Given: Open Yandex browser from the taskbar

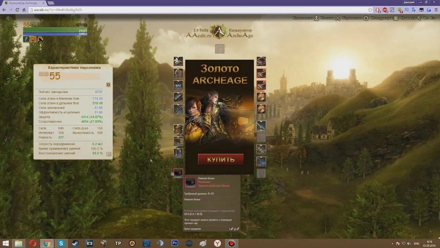Looking at the screenshot, I should [217, 243].
